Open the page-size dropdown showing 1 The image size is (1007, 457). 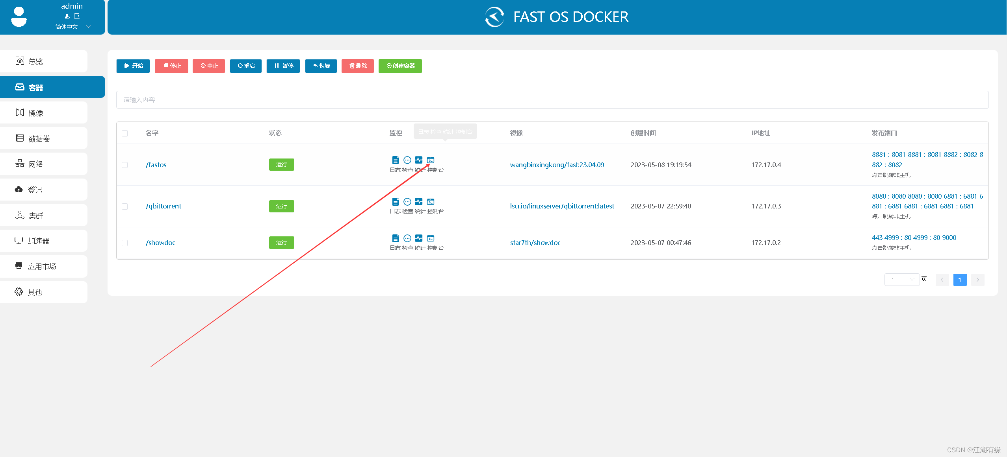pyautogui.click(x=902, y=280)
